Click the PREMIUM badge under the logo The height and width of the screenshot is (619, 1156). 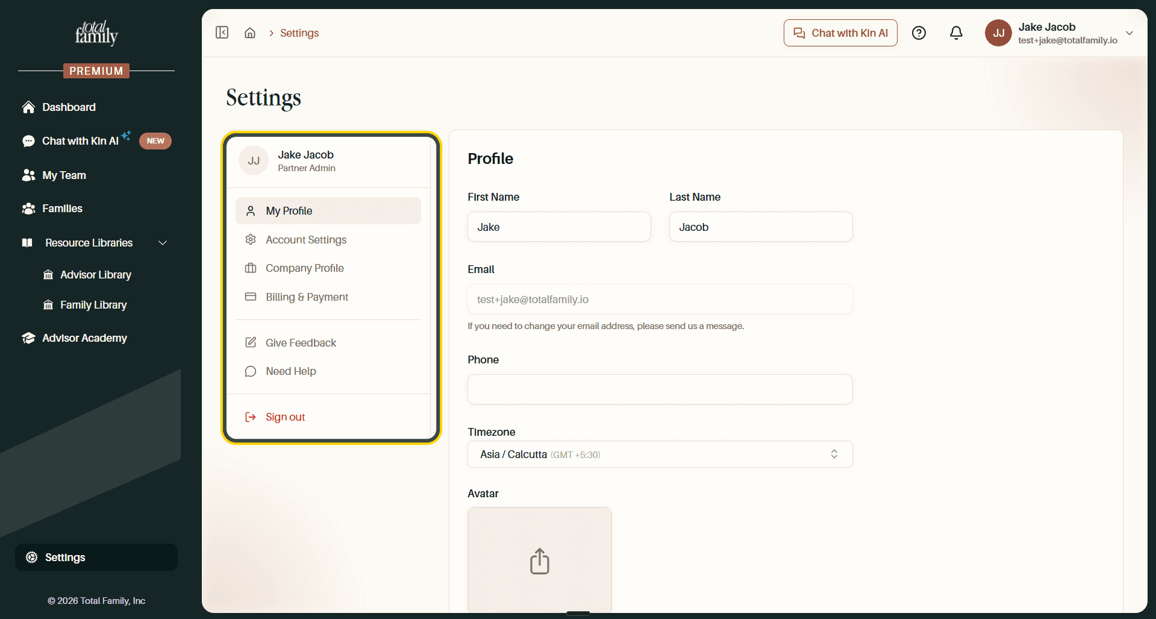click(x=96, y=71)
